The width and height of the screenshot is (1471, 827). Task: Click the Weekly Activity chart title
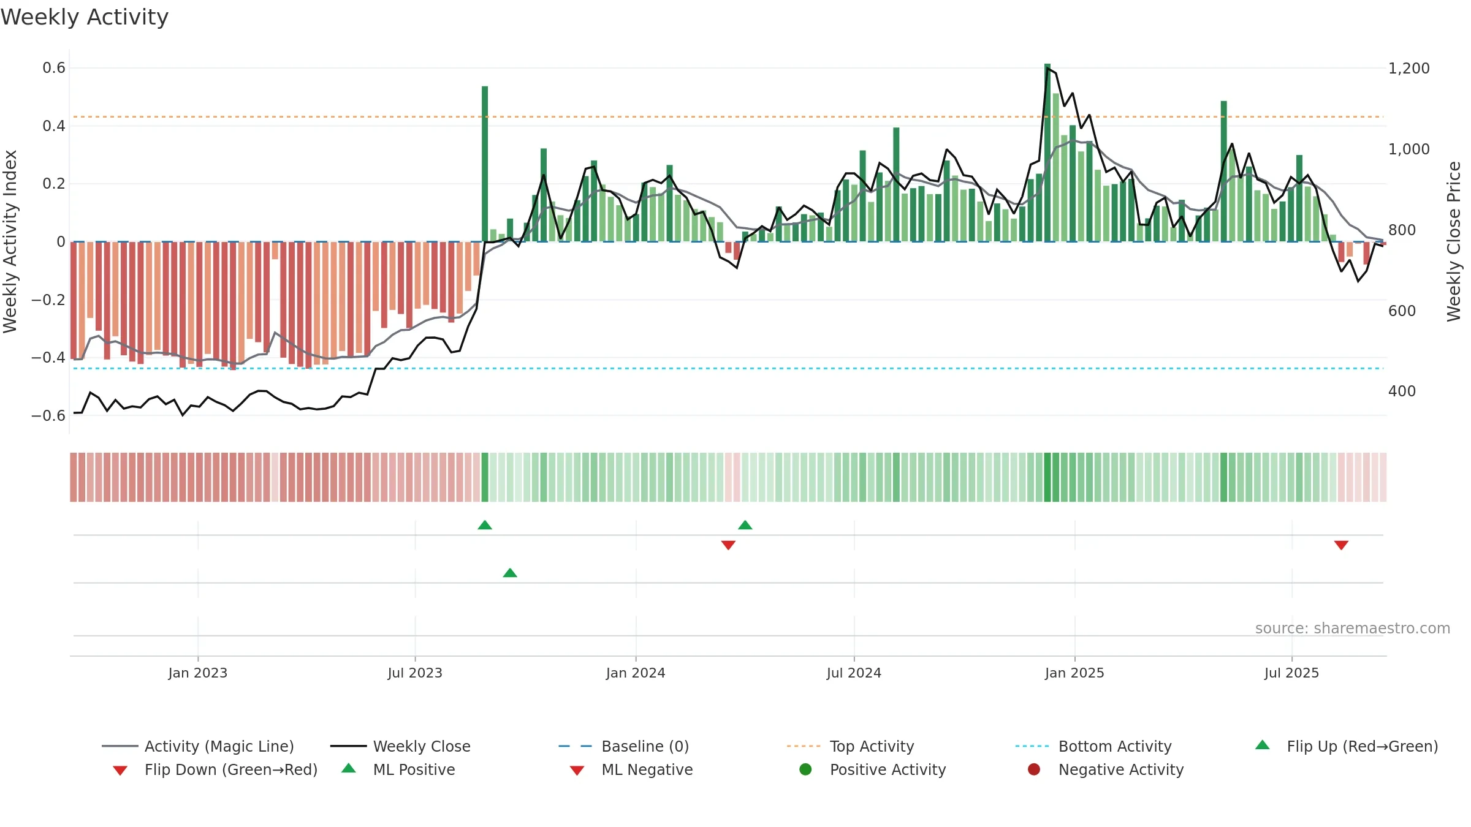(x=85, y=17)
